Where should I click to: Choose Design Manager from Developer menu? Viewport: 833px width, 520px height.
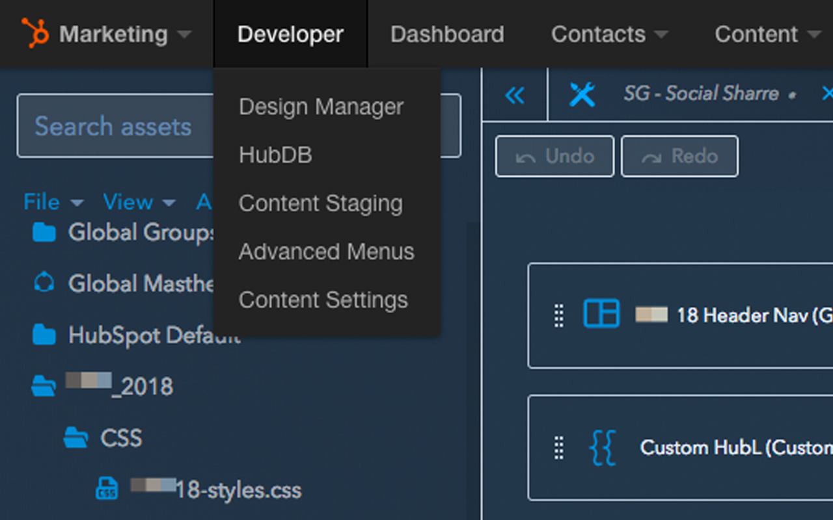[x=321, y=107]
